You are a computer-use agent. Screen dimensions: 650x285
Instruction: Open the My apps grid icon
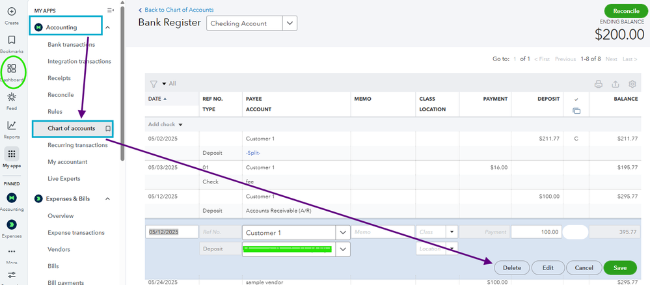[x=12, y=154]
